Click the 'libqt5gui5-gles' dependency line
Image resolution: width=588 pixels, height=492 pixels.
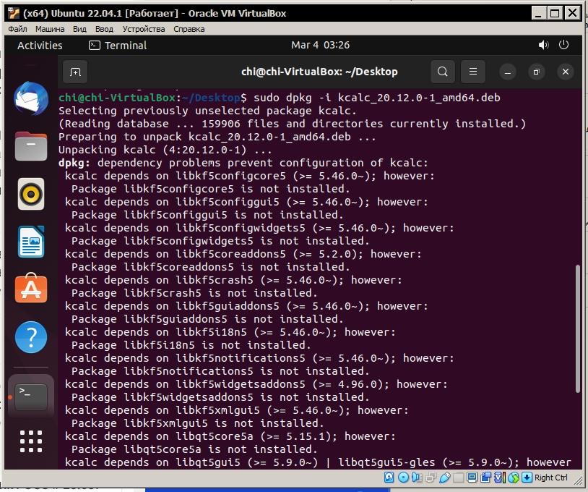click(318, 462)
